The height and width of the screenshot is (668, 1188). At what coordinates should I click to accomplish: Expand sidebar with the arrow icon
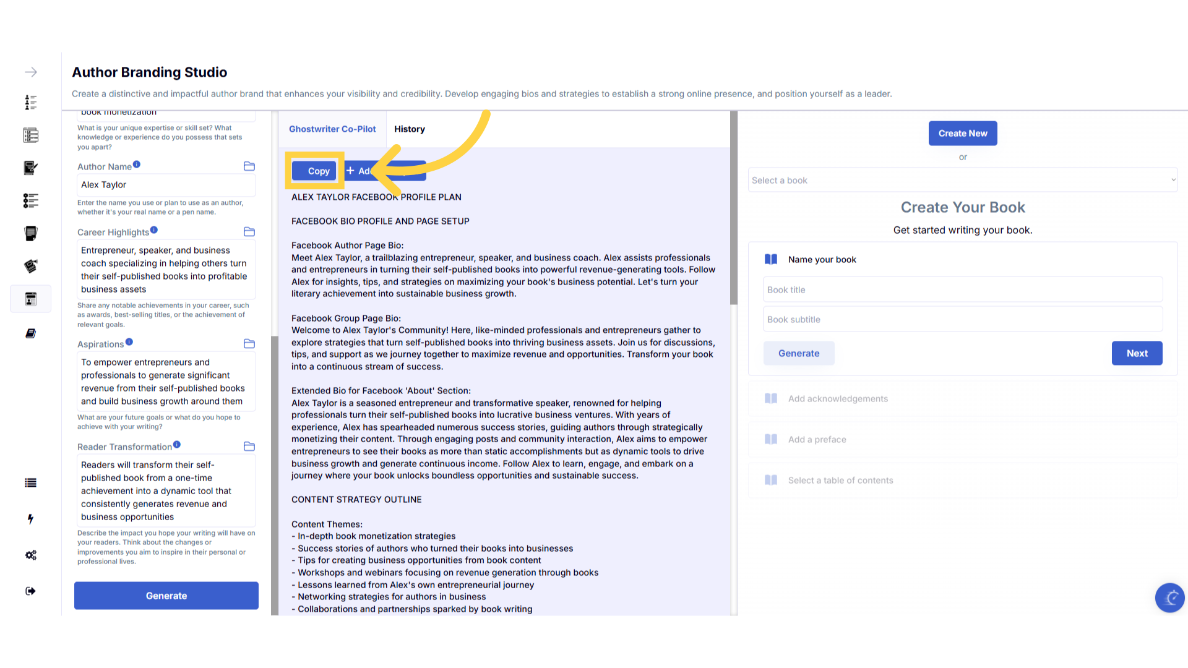30,72
